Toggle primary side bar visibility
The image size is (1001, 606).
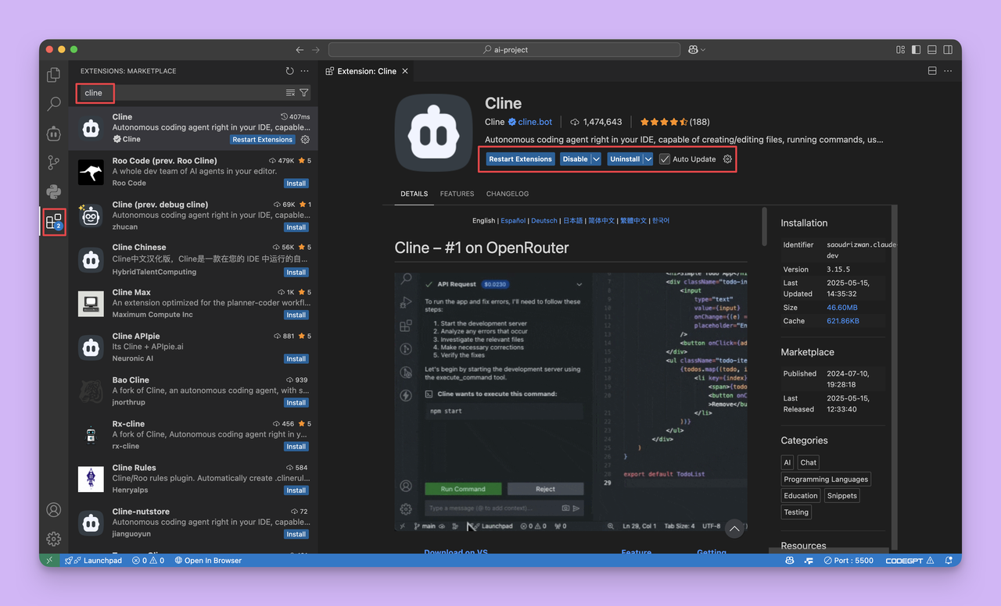(916, 50)
